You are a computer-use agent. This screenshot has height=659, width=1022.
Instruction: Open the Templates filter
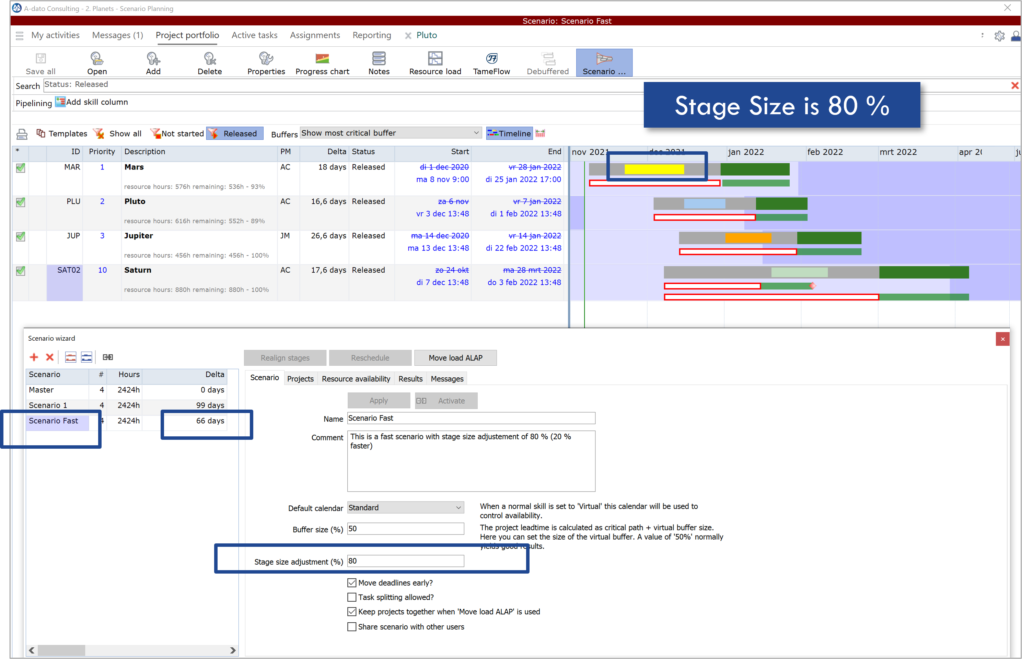[62, 133]
